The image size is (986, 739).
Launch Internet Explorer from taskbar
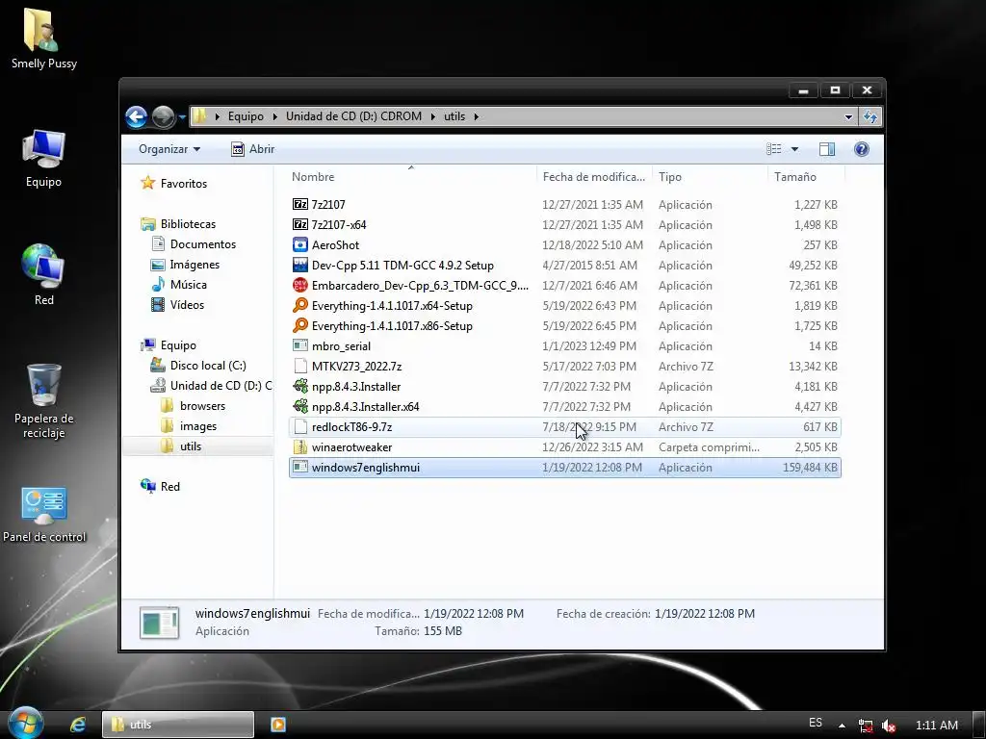pyautogui.click(x=78, y=725)
